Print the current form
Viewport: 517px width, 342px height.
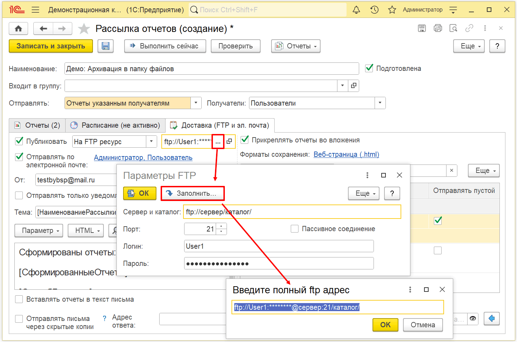pyautogui.click(x=438, y=28)
